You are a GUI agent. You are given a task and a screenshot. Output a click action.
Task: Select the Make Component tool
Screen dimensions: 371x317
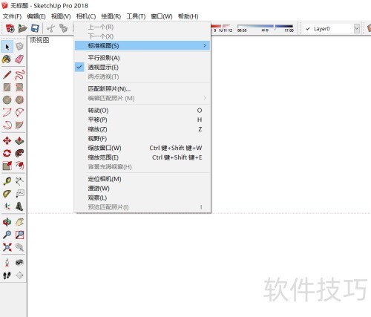19,47
